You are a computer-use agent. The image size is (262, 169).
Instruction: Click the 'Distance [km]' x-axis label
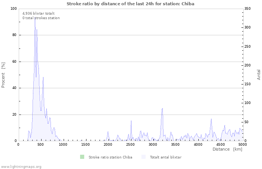(227, 149)
